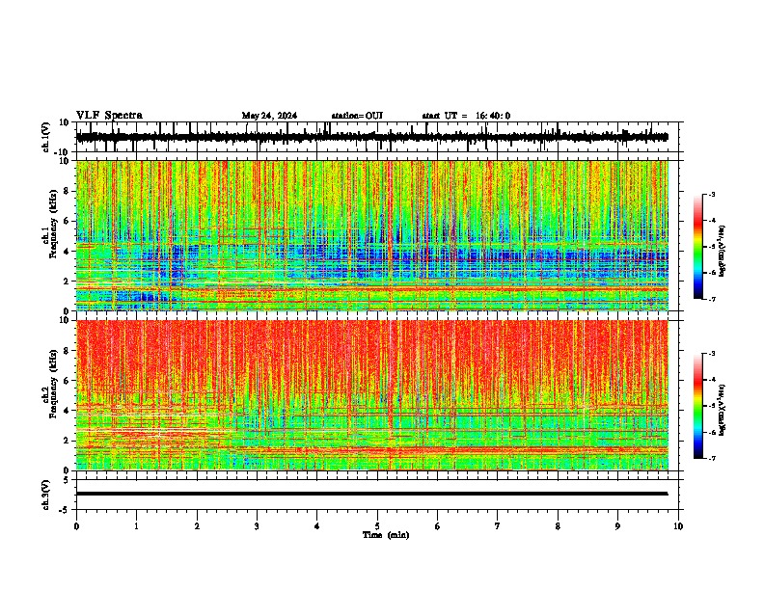Click the 'station=OUJ' label

pyautogui.click(x=357, y=116)
